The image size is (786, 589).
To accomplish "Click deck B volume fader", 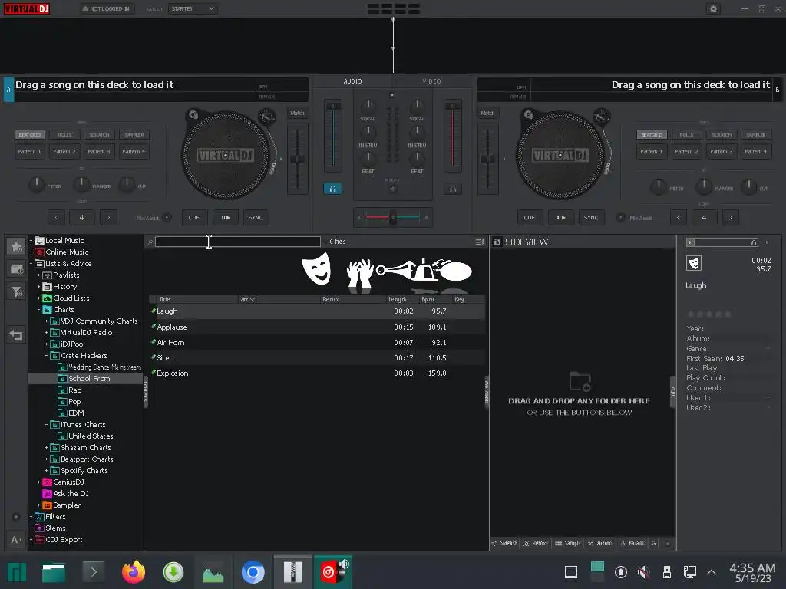I will 452,136.
